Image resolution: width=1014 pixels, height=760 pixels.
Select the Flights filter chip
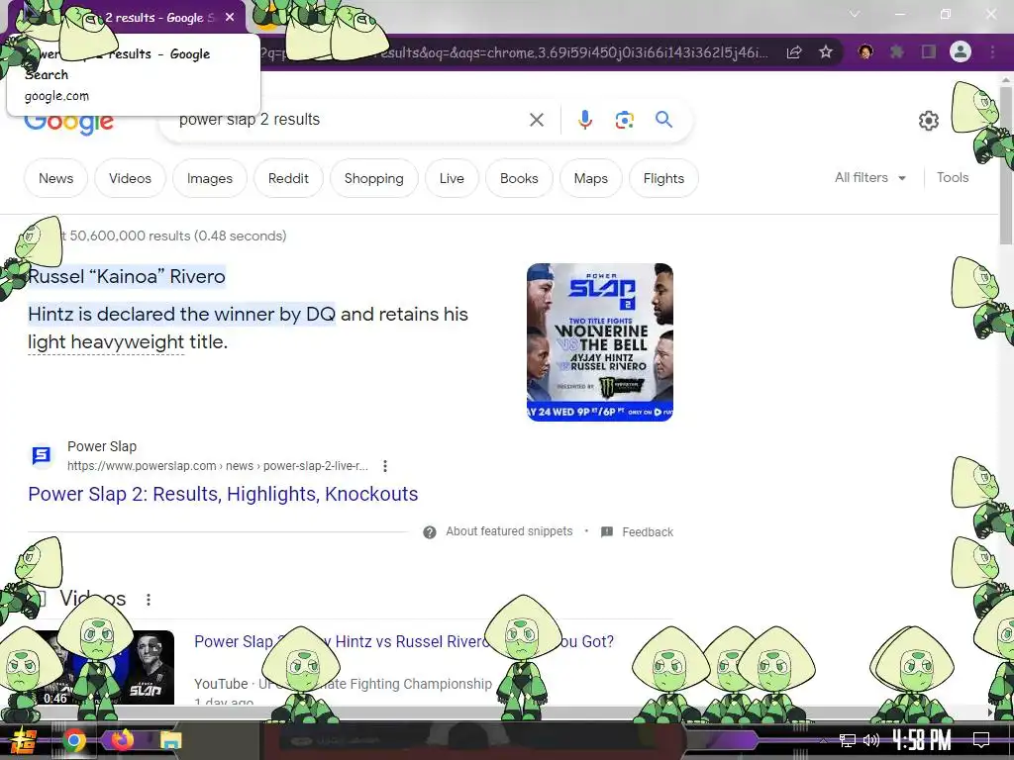point(663,178)
